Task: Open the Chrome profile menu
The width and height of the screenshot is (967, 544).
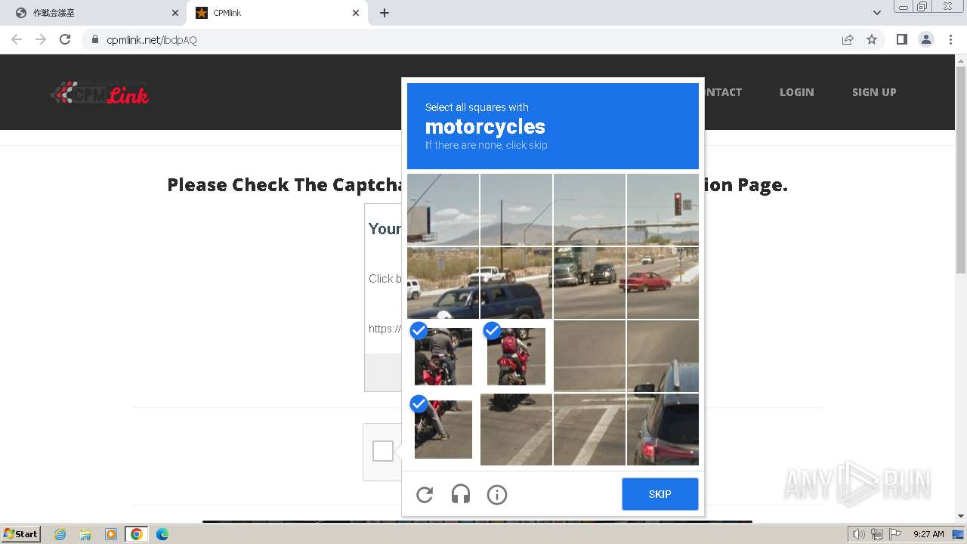Action: pyautogui.click(x=926, y=39)
